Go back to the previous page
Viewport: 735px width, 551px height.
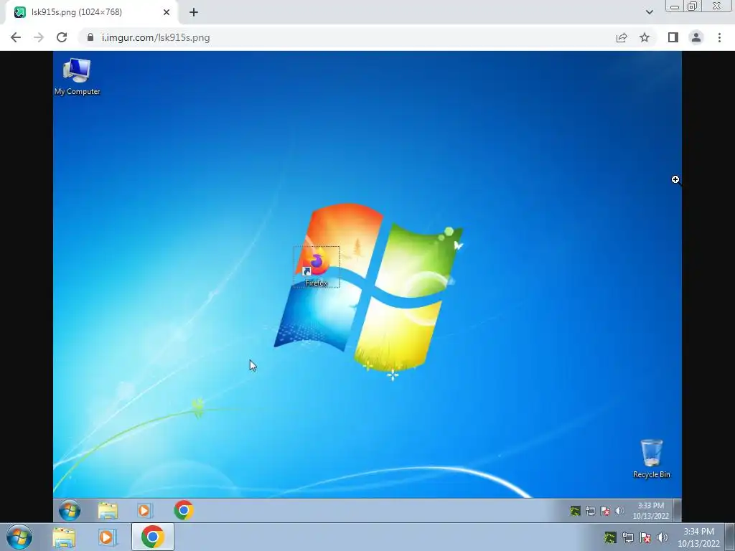pos(16,37)
